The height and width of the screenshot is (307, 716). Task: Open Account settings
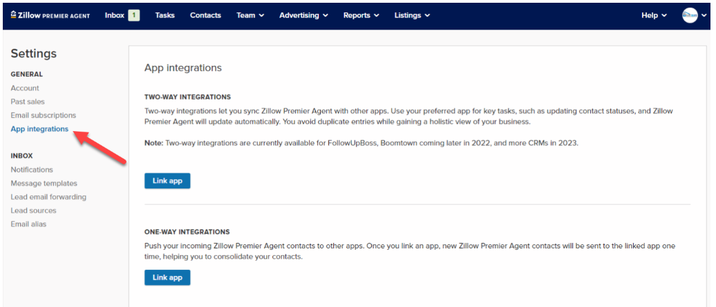click(25, 88)
